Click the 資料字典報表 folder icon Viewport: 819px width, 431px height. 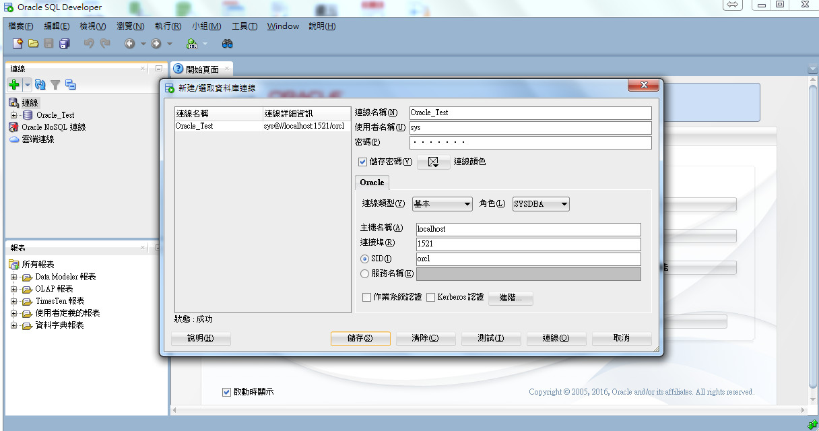(27, 325)
